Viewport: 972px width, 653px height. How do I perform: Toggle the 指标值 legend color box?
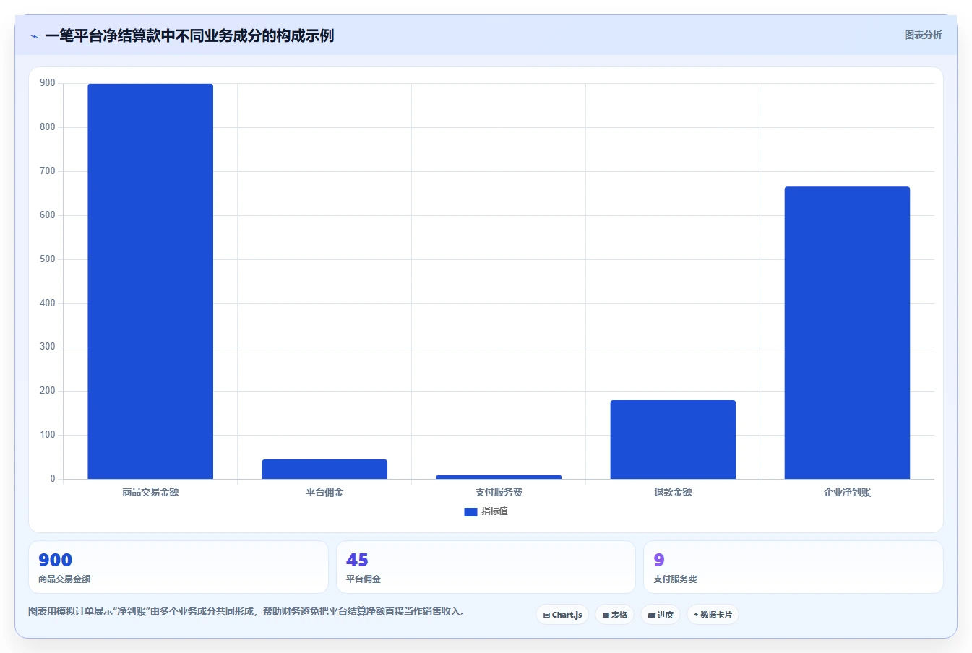pos(470,511)
